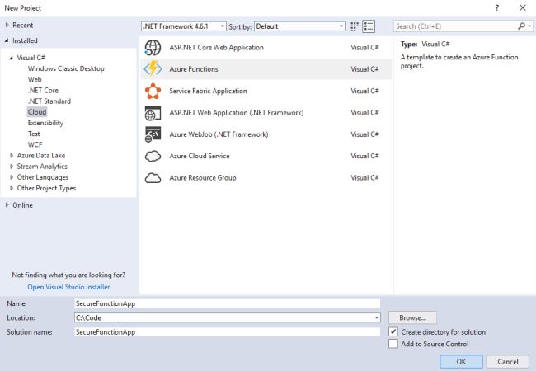The width and height of the screenshot is (536, 371).
Task: Select ASP.NET Web Application (.NET Framework) template name
Action: pyautogui.click(x=236, y=113)
